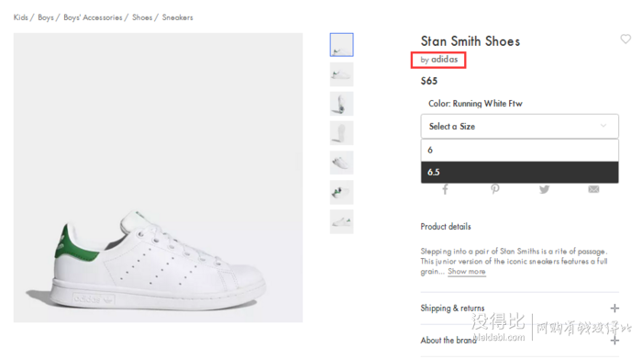Go to Boys' Accessories breadcrumb
Screen dimensions: 642x359
point(93,17)
